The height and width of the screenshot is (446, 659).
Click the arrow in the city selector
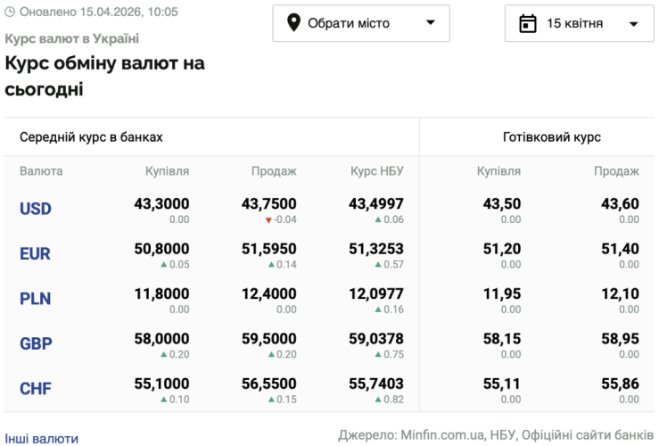pyautogui.click(x=431, y=23)
